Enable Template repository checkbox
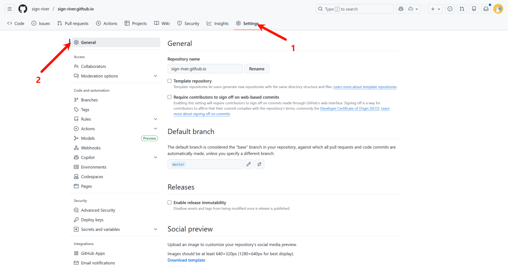 click(169, 81)
